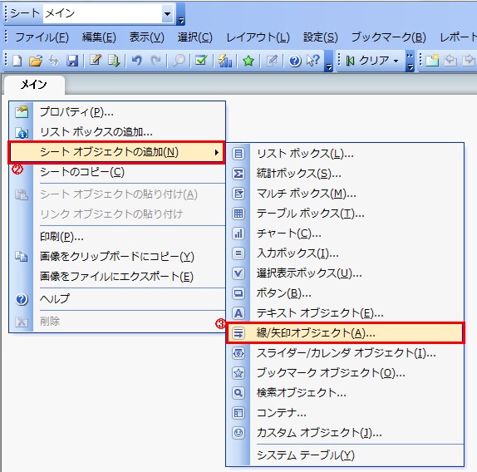The width and height of the screenshot is (477, 472).
Task: Click the blue Help question mark toolbar icon
Action: pyautogui.click(x=295, y=61)
